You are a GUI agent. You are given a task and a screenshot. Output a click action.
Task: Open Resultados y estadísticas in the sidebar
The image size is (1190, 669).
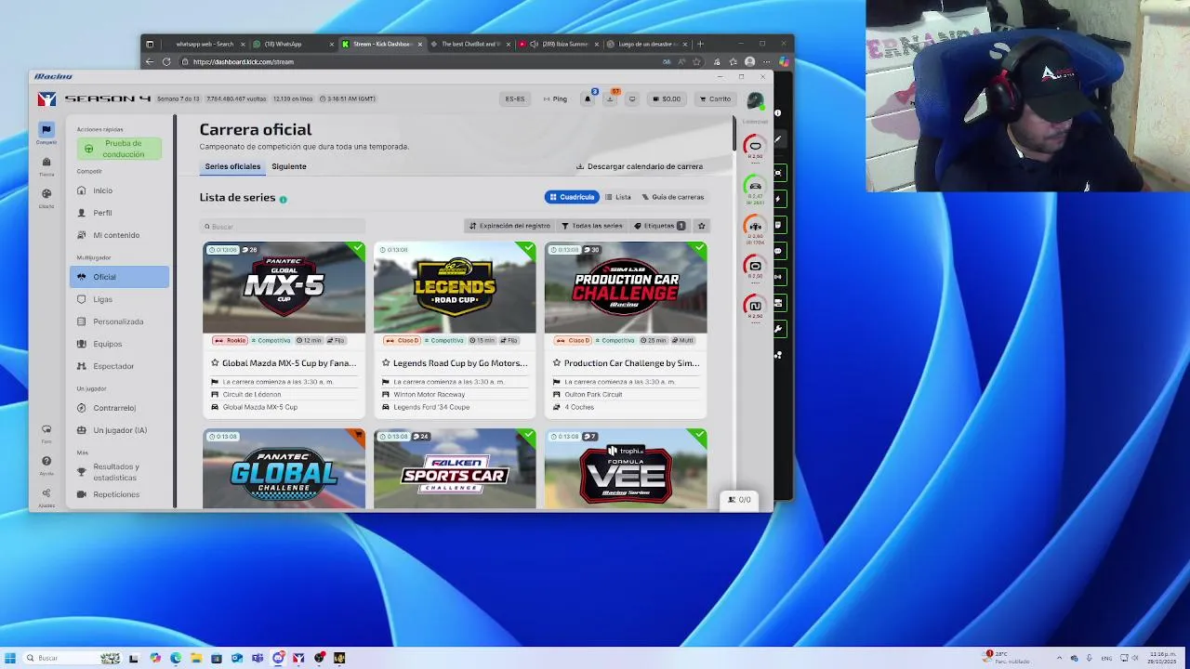119,472
